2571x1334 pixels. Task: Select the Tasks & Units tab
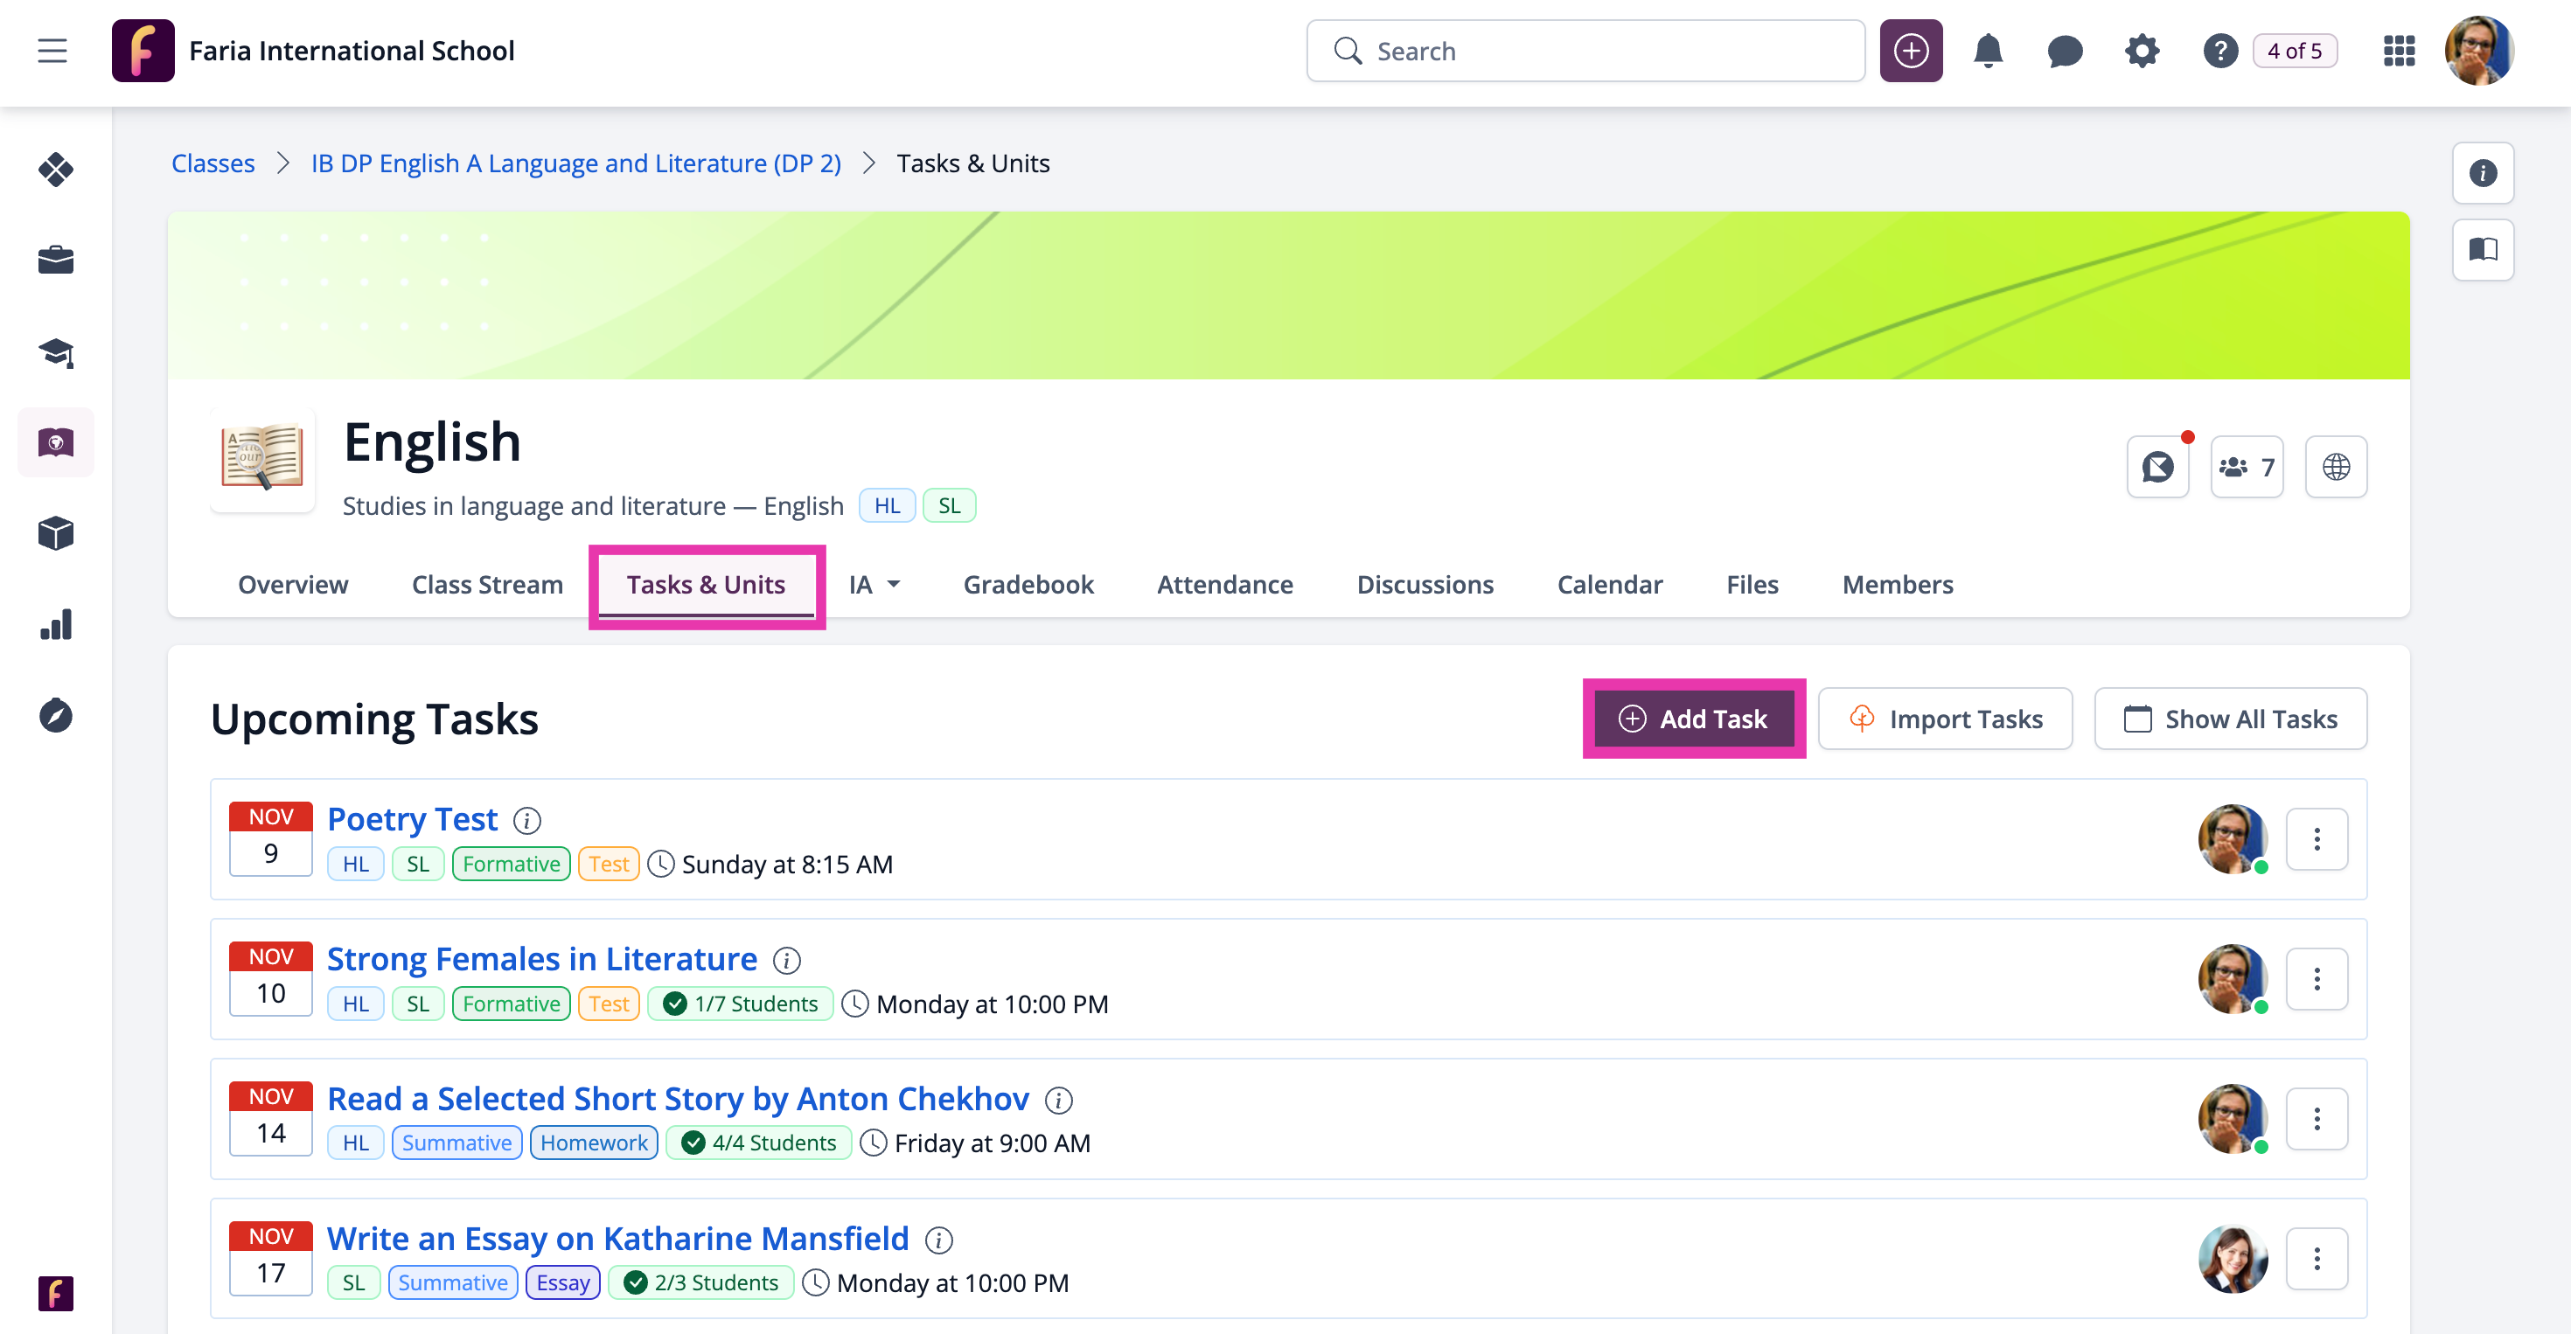point(706,585)
